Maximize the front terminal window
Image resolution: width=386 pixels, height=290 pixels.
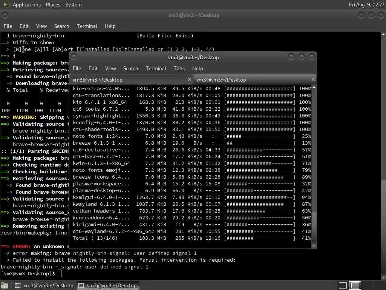click(x=302, y=57)
